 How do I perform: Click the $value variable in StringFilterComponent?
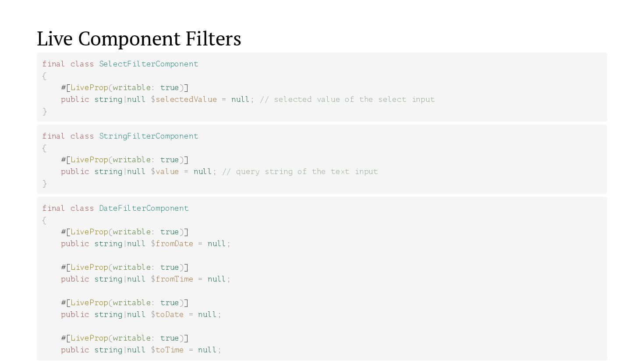pos(165,171)
